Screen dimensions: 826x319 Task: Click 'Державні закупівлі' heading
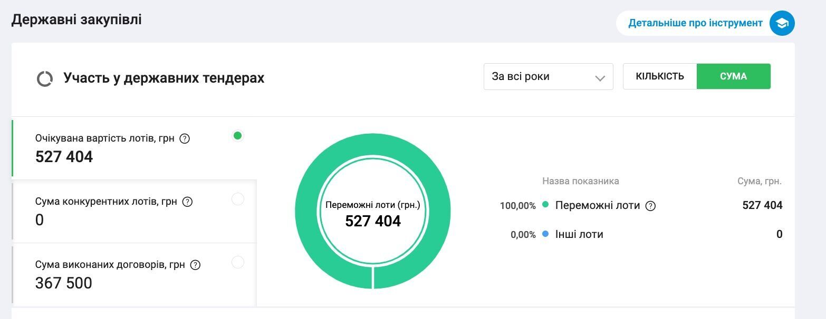point(76,20)
